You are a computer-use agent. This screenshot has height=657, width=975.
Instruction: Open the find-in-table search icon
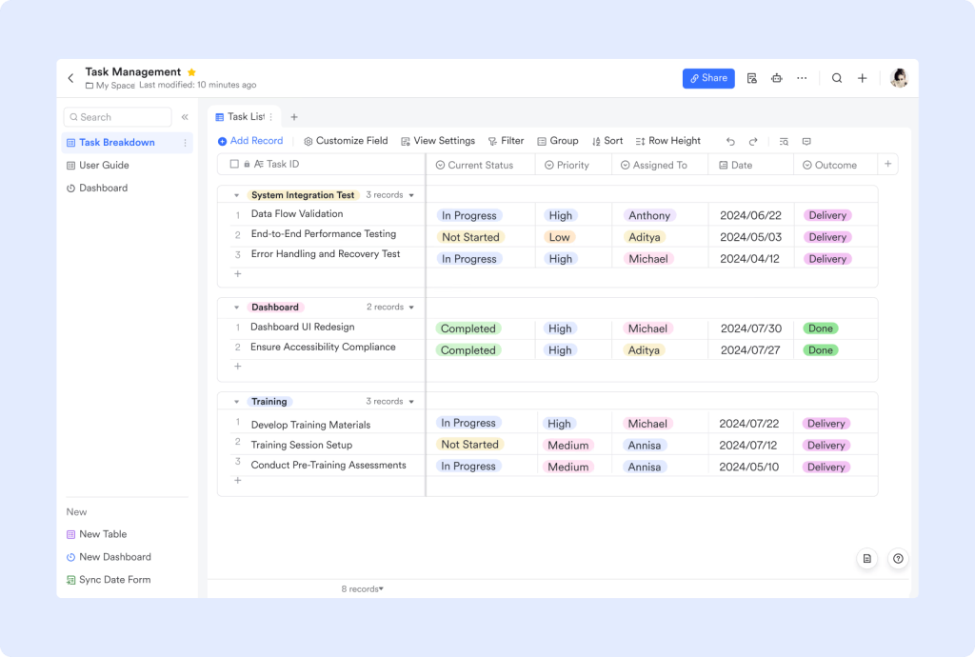pos(784,142)
